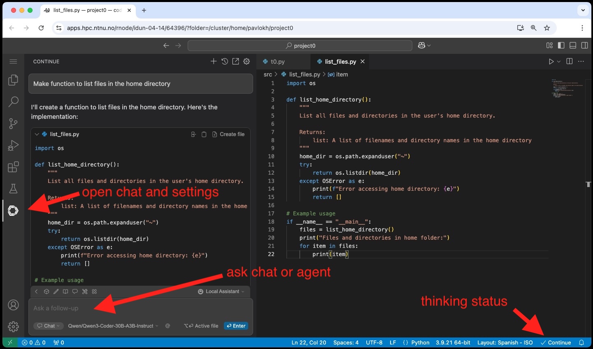Open the Source Control view
The height and width of the screenshot is (349, 593).
click(13, 123)
